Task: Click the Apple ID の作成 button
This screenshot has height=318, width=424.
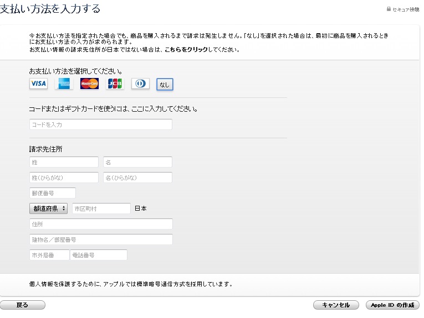Action: [x=392, y=305]
